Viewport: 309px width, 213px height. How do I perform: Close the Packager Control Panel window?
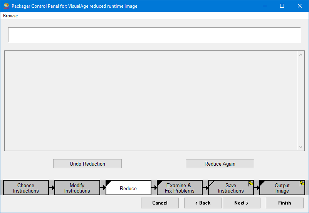[x=300, y=6]
